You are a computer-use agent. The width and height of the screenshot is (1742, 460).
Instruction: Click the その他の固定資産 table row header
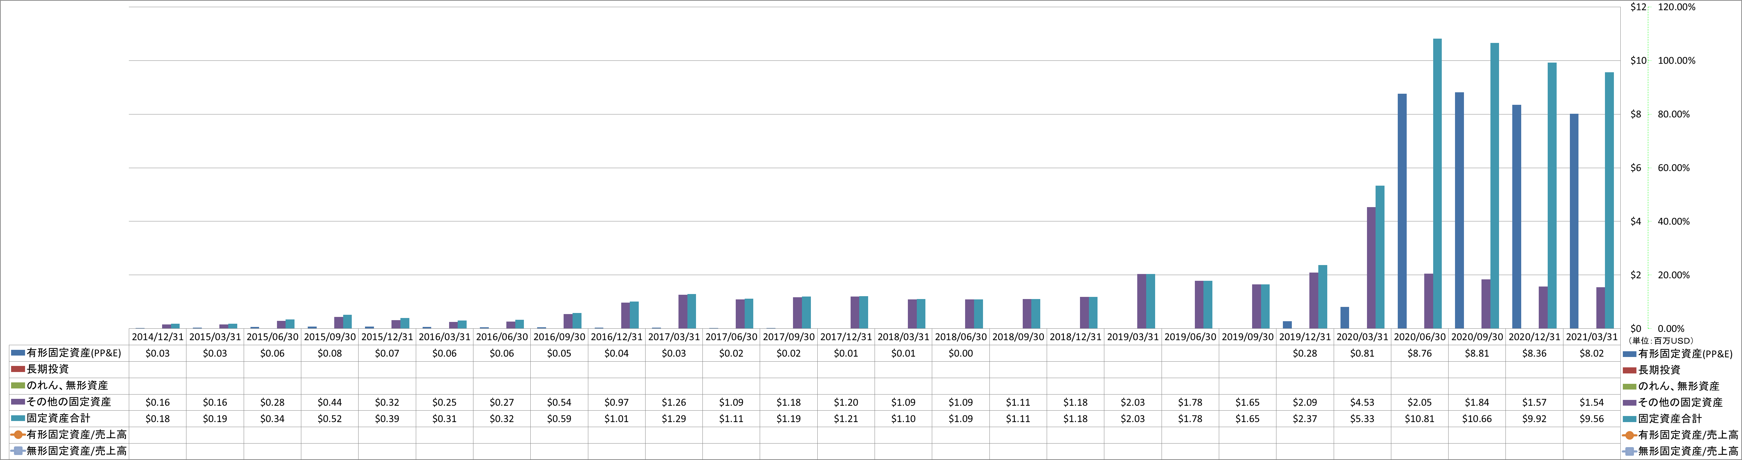(69, 402)
